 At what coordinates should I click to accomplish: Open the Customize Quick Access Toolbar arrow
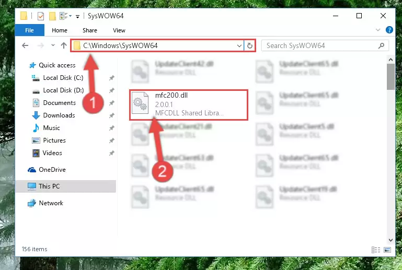77,17
